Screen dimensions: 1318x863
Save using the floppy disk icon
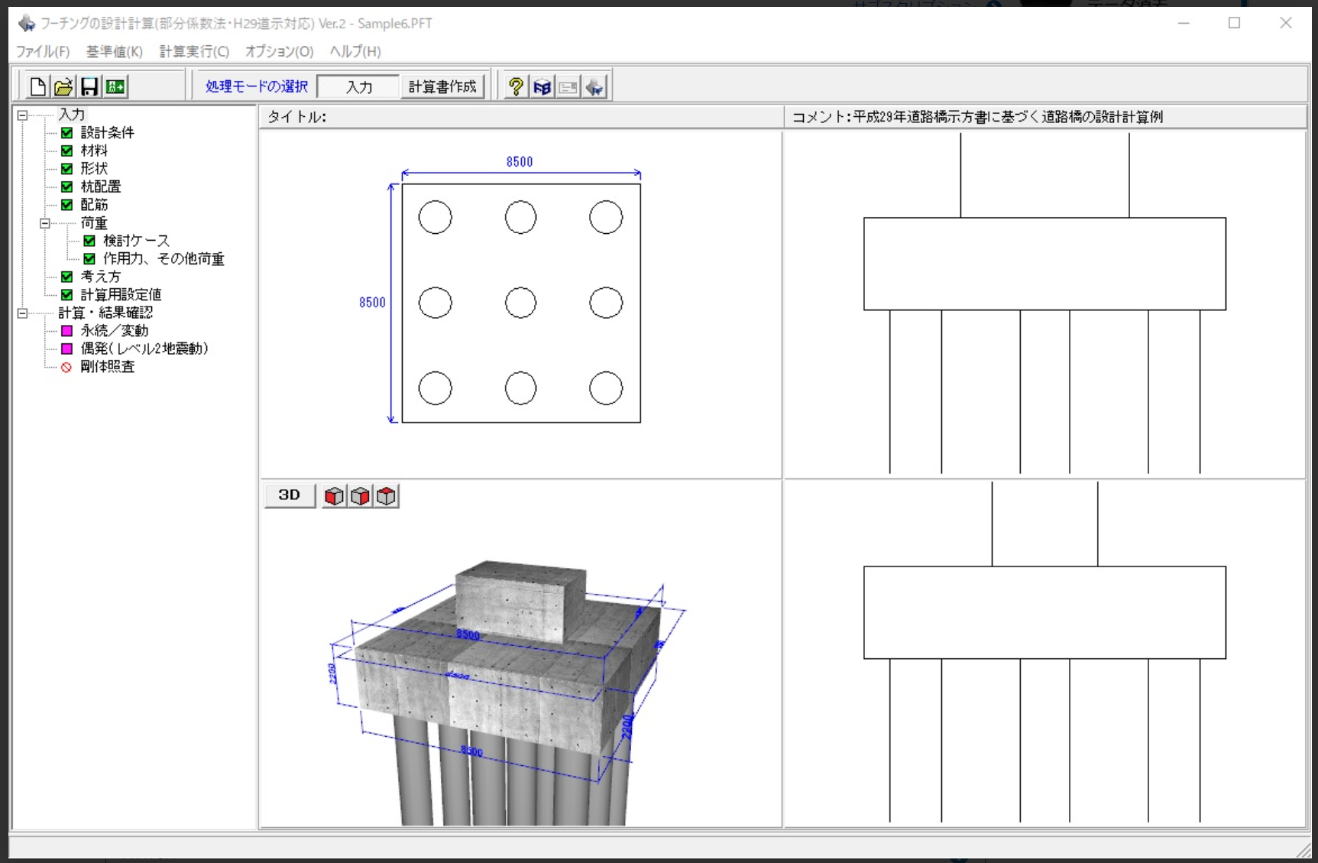click(89, 87)
